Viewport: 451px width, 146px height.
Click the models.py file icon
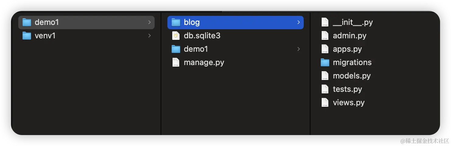tap(325, 76)
